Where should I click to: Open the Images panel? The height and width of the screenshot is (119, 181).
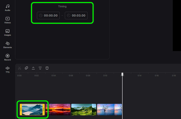coord(8,32)
